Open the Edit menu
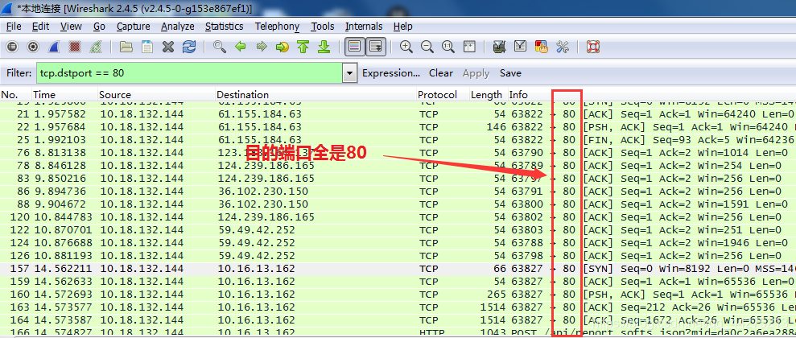The height and width of the screenshot is (338, 796). click(x=40, y=27)
